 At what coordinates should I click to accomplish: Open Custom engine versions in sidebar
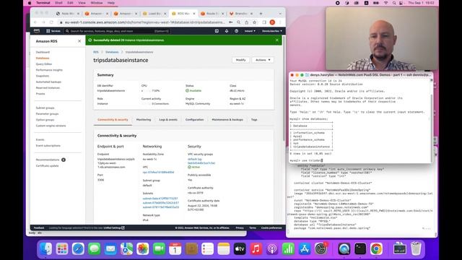tap(51, 126)
